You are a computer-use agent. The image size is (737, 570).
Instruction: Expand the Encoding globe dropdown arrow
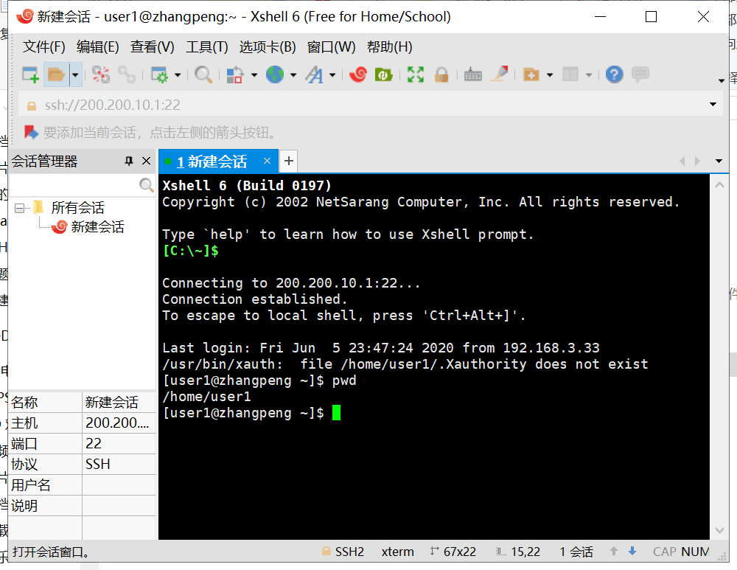[293, 74]
